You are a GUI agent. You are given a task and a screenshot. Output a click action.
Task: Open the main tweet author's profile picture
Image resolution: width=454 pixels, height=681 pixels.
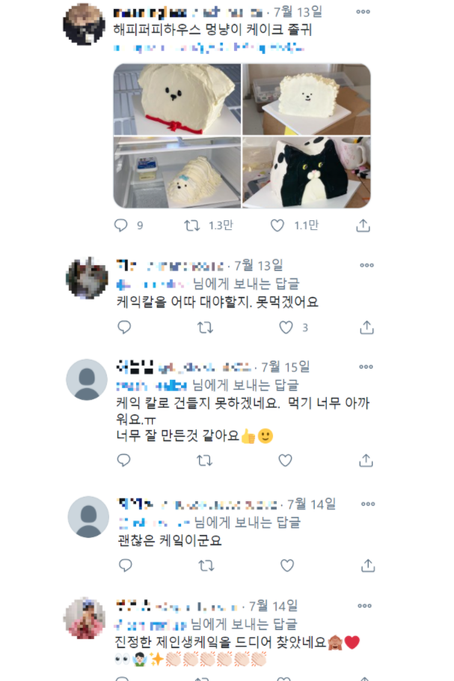tap(84, 24)
